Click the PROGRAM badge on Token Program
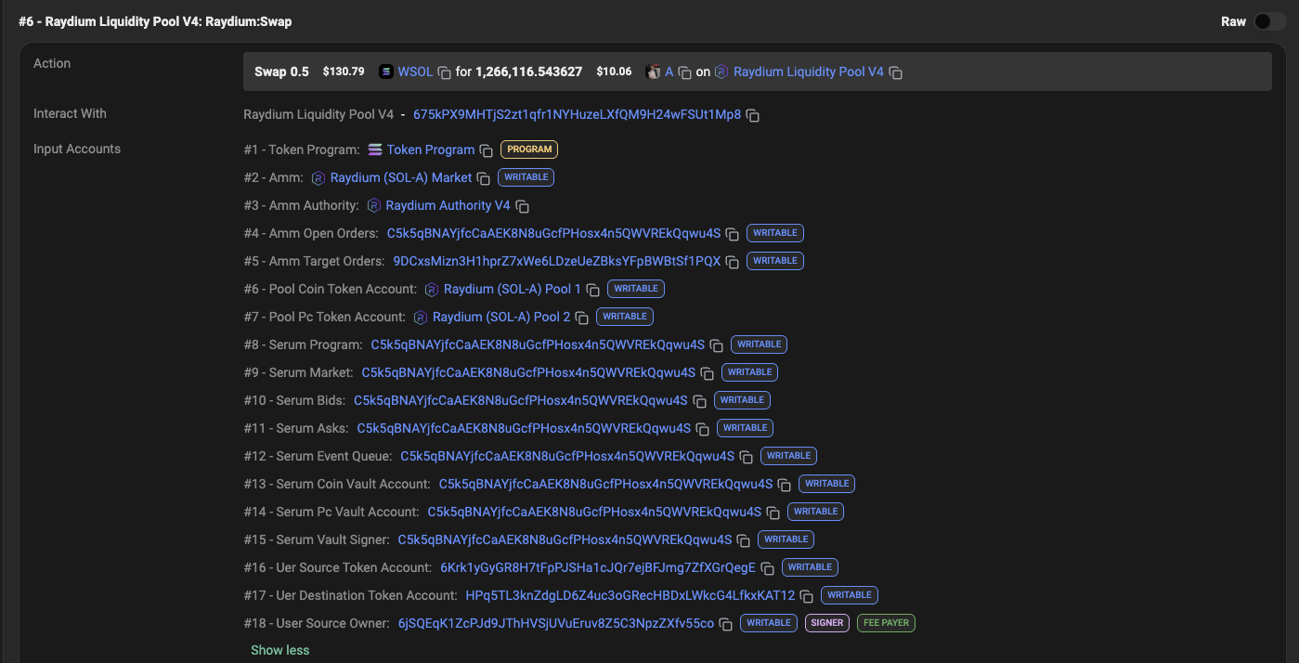1299x663 pixels. (x=529, y=149)
